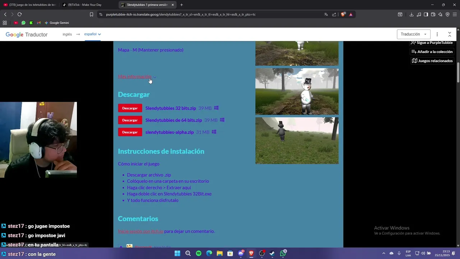Open the translate page icon in address bar
The height and width of the screenshot is (259, 460).
coord(326,14)
